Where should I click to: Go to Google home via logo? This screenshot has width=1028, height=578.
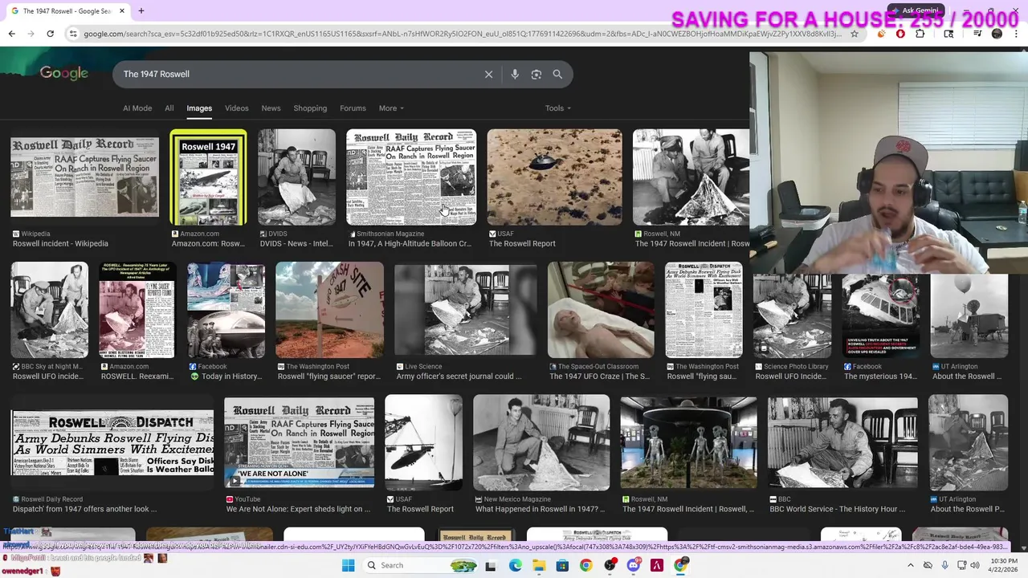(64, 73)
